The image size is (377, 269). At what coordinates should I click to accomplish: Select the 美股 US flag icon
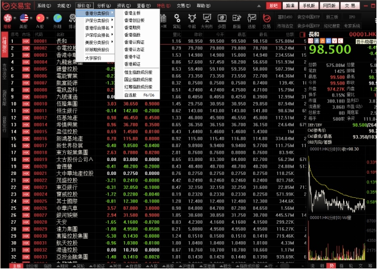[x=24, y=19]
